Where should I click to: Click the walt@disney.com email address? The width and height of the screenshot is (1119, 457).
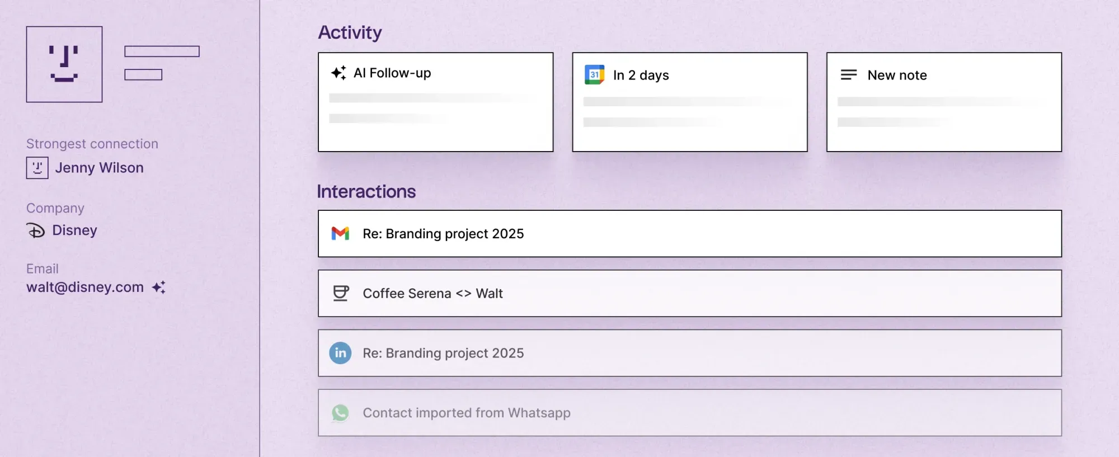[85, 288]
